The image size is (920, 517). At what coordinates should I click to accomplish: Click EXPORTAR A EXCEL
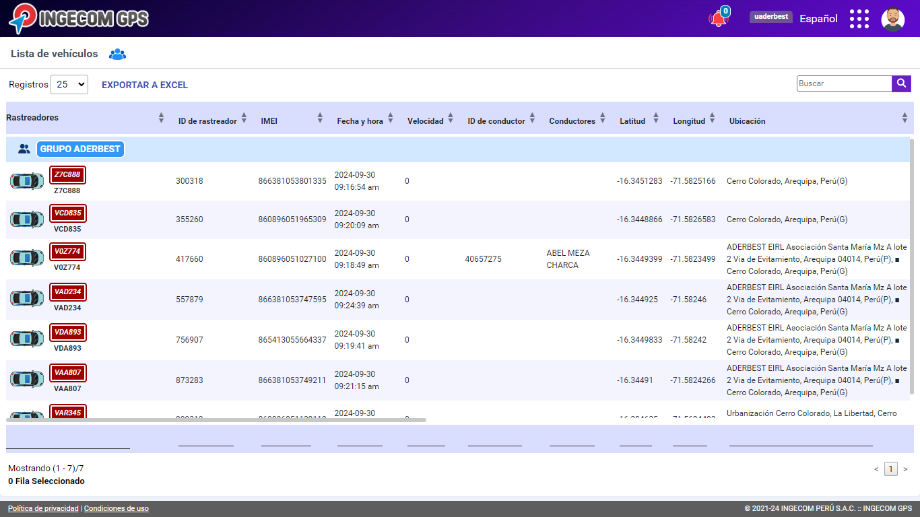point(145,85)
